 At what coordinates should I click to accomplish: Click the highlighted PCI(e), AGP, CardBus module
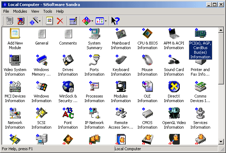click(200, 50)
